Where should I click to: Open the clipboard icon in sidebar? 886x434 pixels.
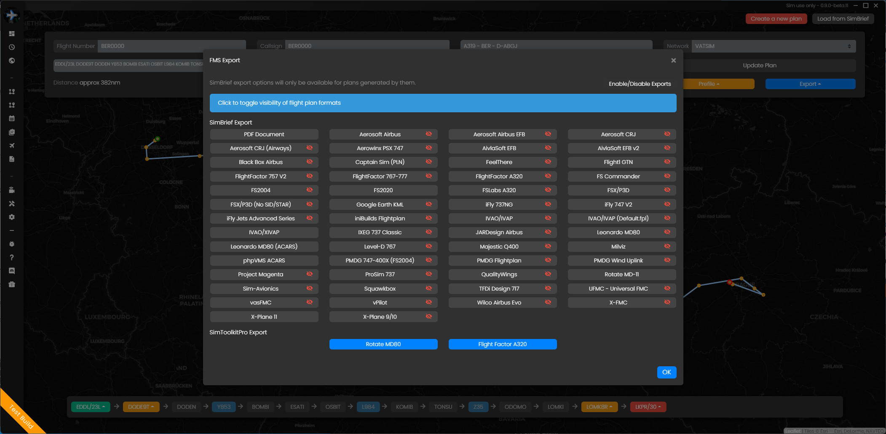[12, 132]
